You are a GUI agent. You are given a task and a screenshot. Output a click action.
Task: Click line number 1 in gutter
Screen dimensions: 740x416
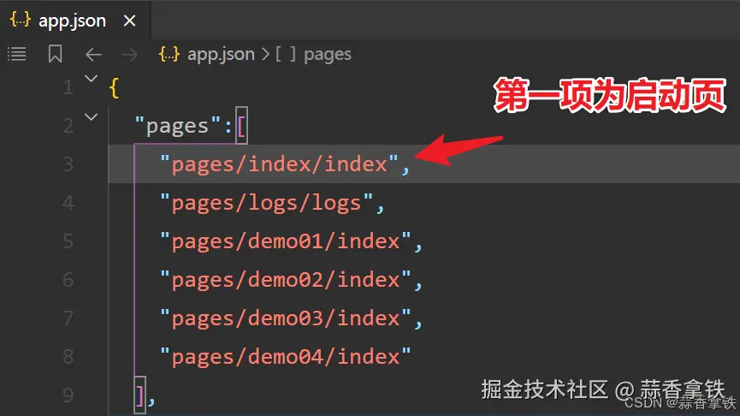pos(68,87)
